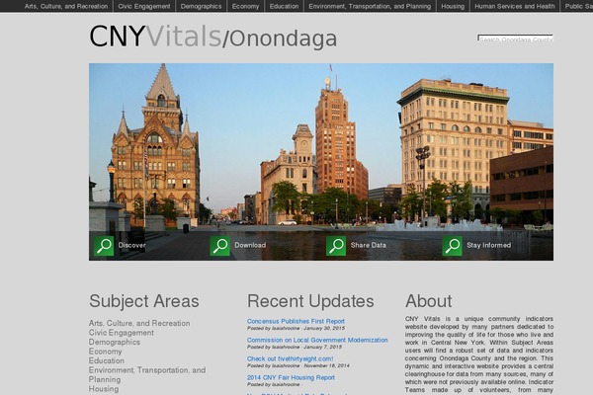Viewport: 593px width, 395px height.
Task: Open the Share Data banner label
Action: pos(369,245)
